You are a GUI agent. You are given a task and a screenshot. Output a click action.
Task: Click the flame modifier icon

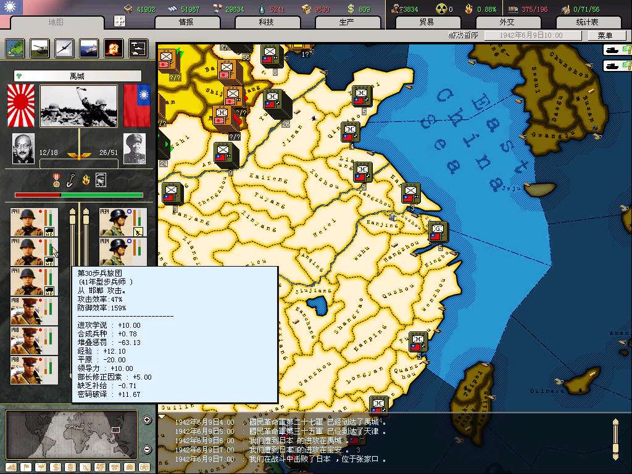[86, 180]
